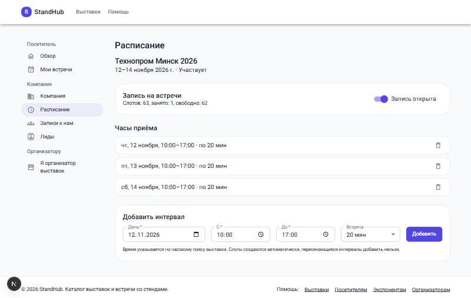
Task: Open the Компания sidebar item
Action: tap(62, 96)
